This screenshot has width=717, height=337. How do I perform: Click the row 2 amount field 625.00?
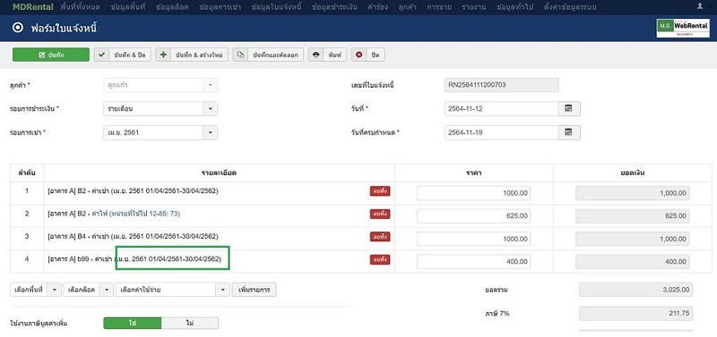pos(633,216)
